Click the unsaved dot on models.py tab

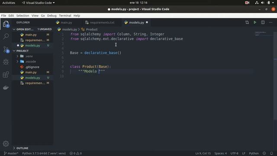(x=147, y=23)
